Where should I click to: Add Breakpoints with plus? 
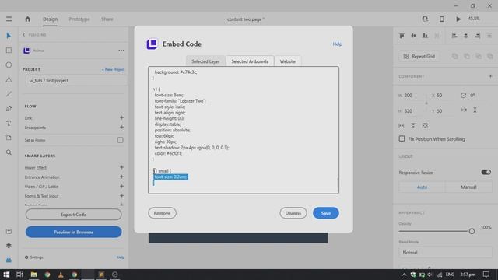pyautogui.click(x=121, y=128)
